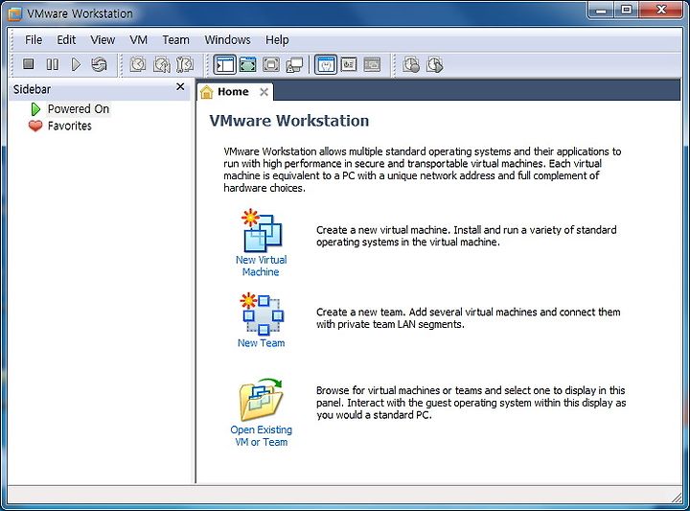Click the New Virtual Machine icon
690x511 pixels.
(x=262, y=230)
